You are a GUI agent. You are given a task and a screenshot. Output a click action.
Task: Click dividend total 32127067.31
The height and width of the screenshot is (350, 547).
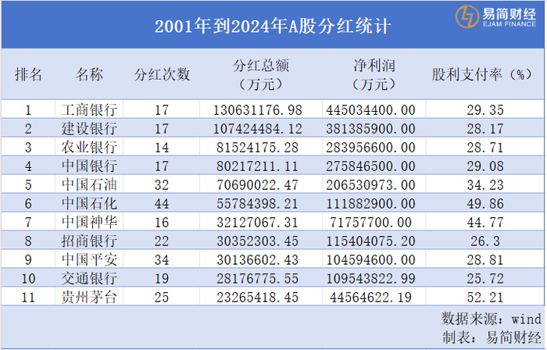[257, 223]
